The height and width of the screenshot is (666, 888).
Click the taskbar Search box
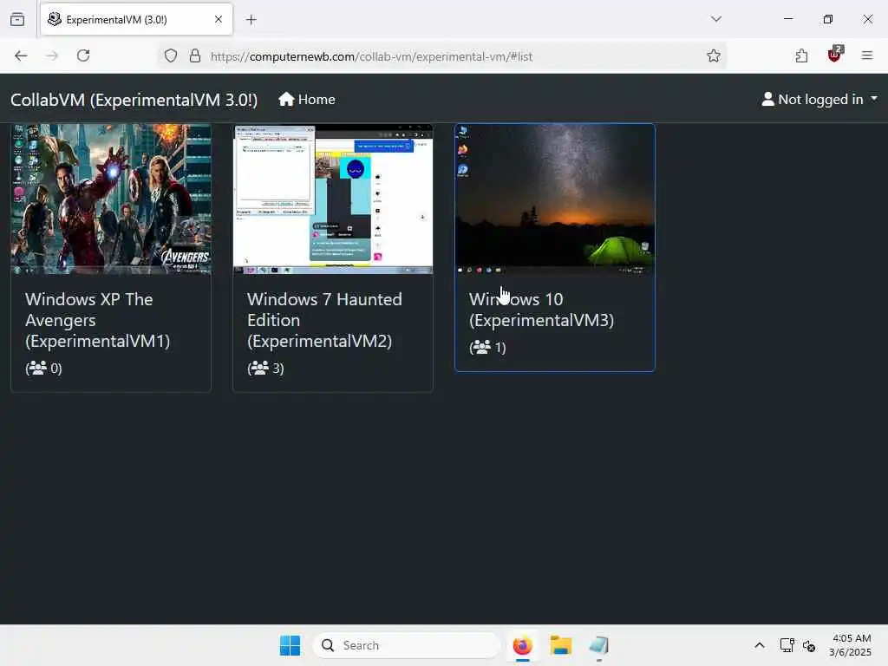point(407,645)
